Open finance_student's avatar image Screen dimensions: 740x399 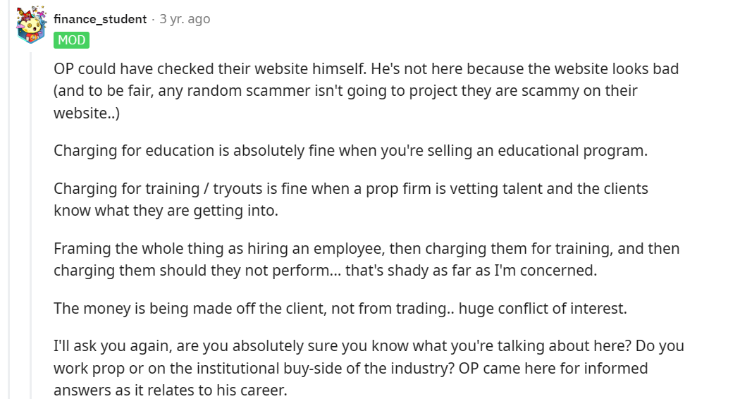[x=31, y=25]
